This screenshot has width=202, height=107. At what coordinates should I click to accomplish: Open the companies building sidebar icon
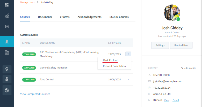pyautogui.click(x=7, y=52)
